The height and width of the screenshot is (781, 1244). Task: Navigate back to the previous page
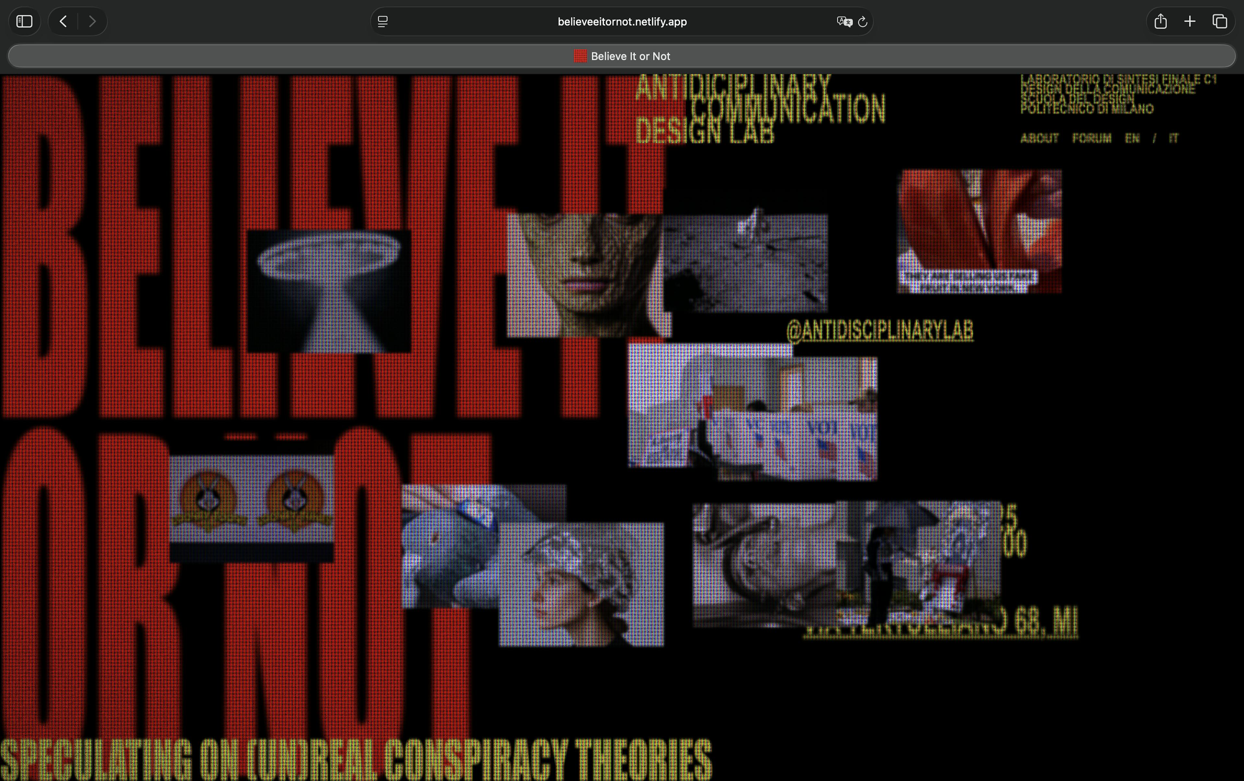63,21
